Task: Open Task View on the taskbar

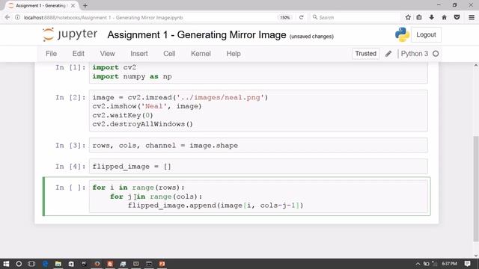Action: (31, 264)
